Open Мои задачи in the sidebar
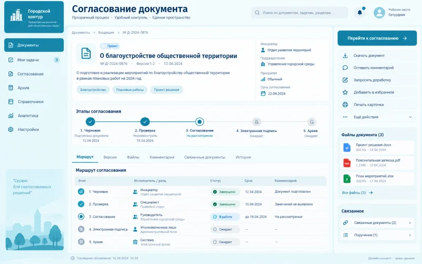422x264 pixels. click(x=34, y=60)
